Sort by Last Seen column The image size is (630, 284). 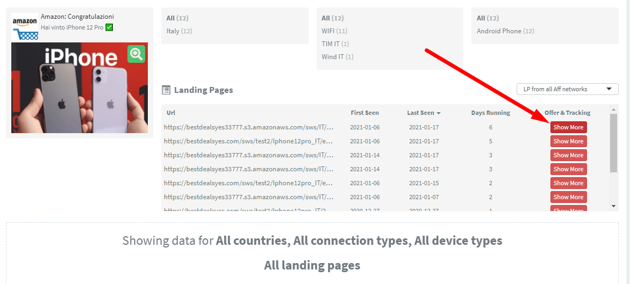click(424, 113)
